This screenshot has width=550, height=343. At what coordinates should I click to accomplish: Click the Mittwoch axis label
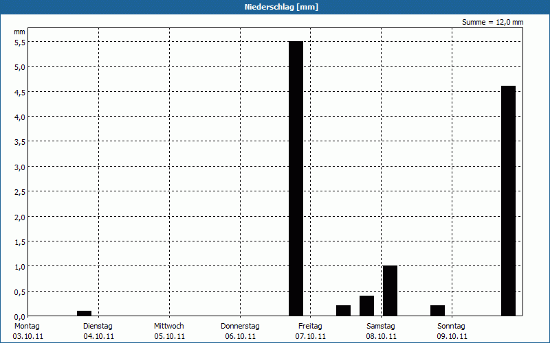(x=168, y=327)
